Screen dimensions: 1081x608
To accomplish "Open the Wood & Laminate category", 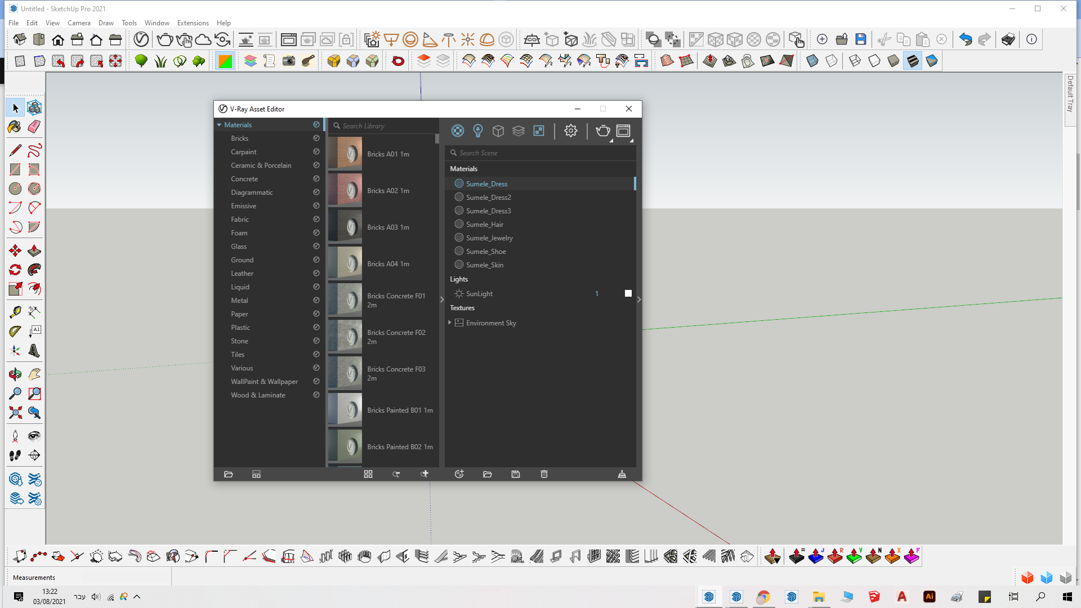I will click(x=258, y=395).
